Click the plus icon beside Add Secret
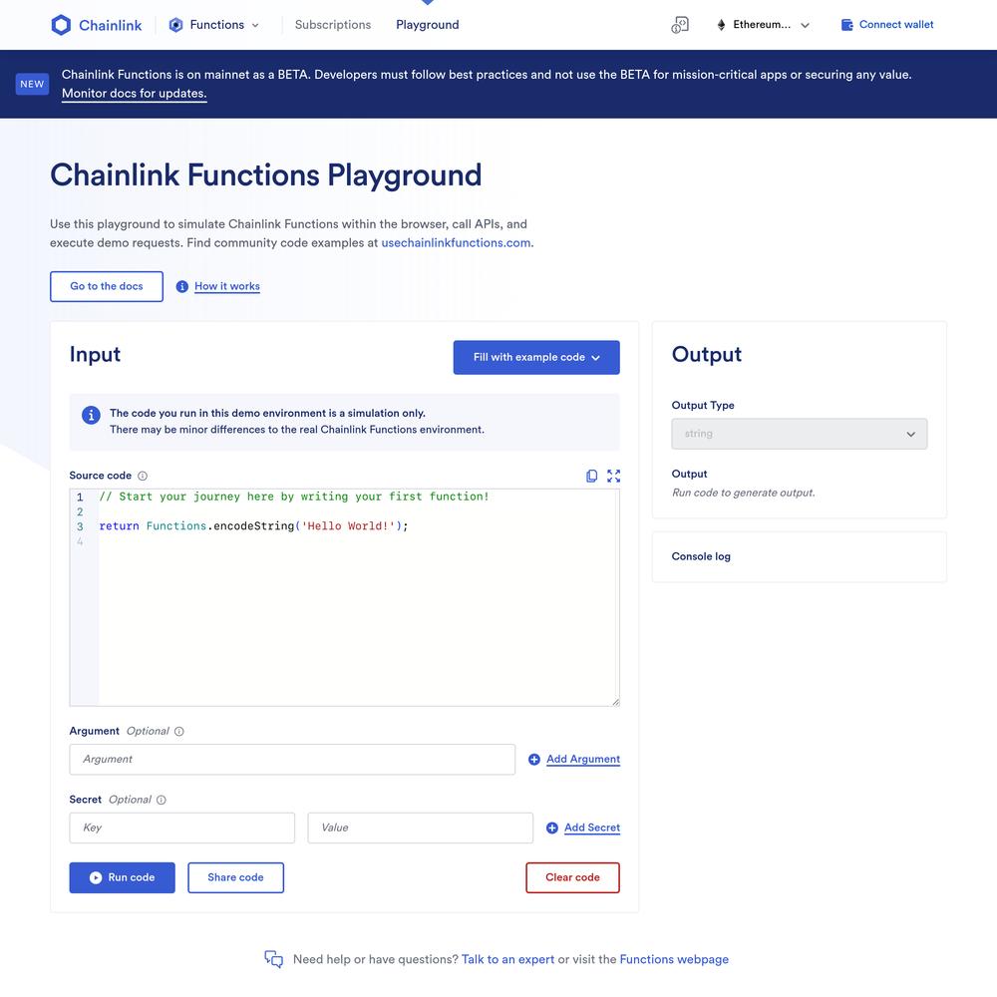This screenshot has height=997, width=997. 552,828
